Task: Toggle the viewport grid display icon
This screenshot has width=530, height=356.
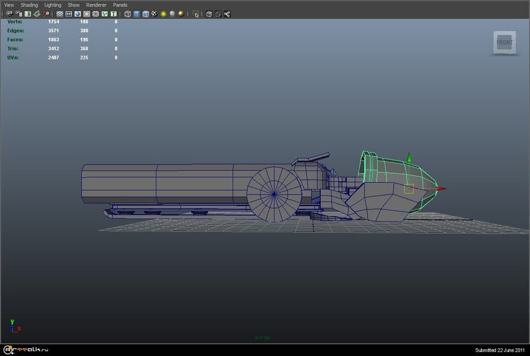Action: tap(59, 14)
